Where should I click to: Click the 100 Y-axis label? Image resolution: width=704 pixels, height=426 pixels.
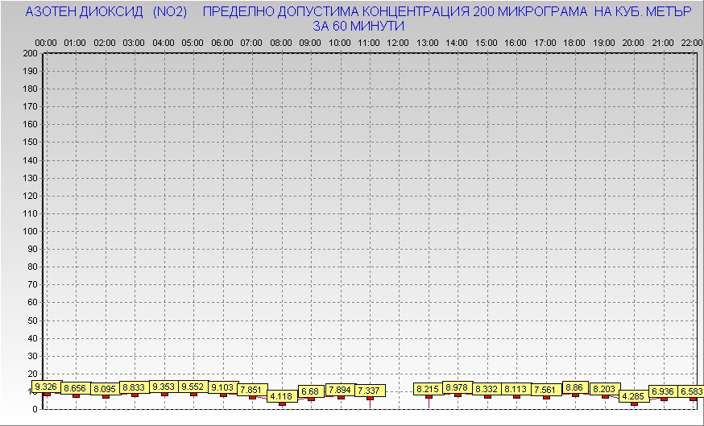coord(30,231)
